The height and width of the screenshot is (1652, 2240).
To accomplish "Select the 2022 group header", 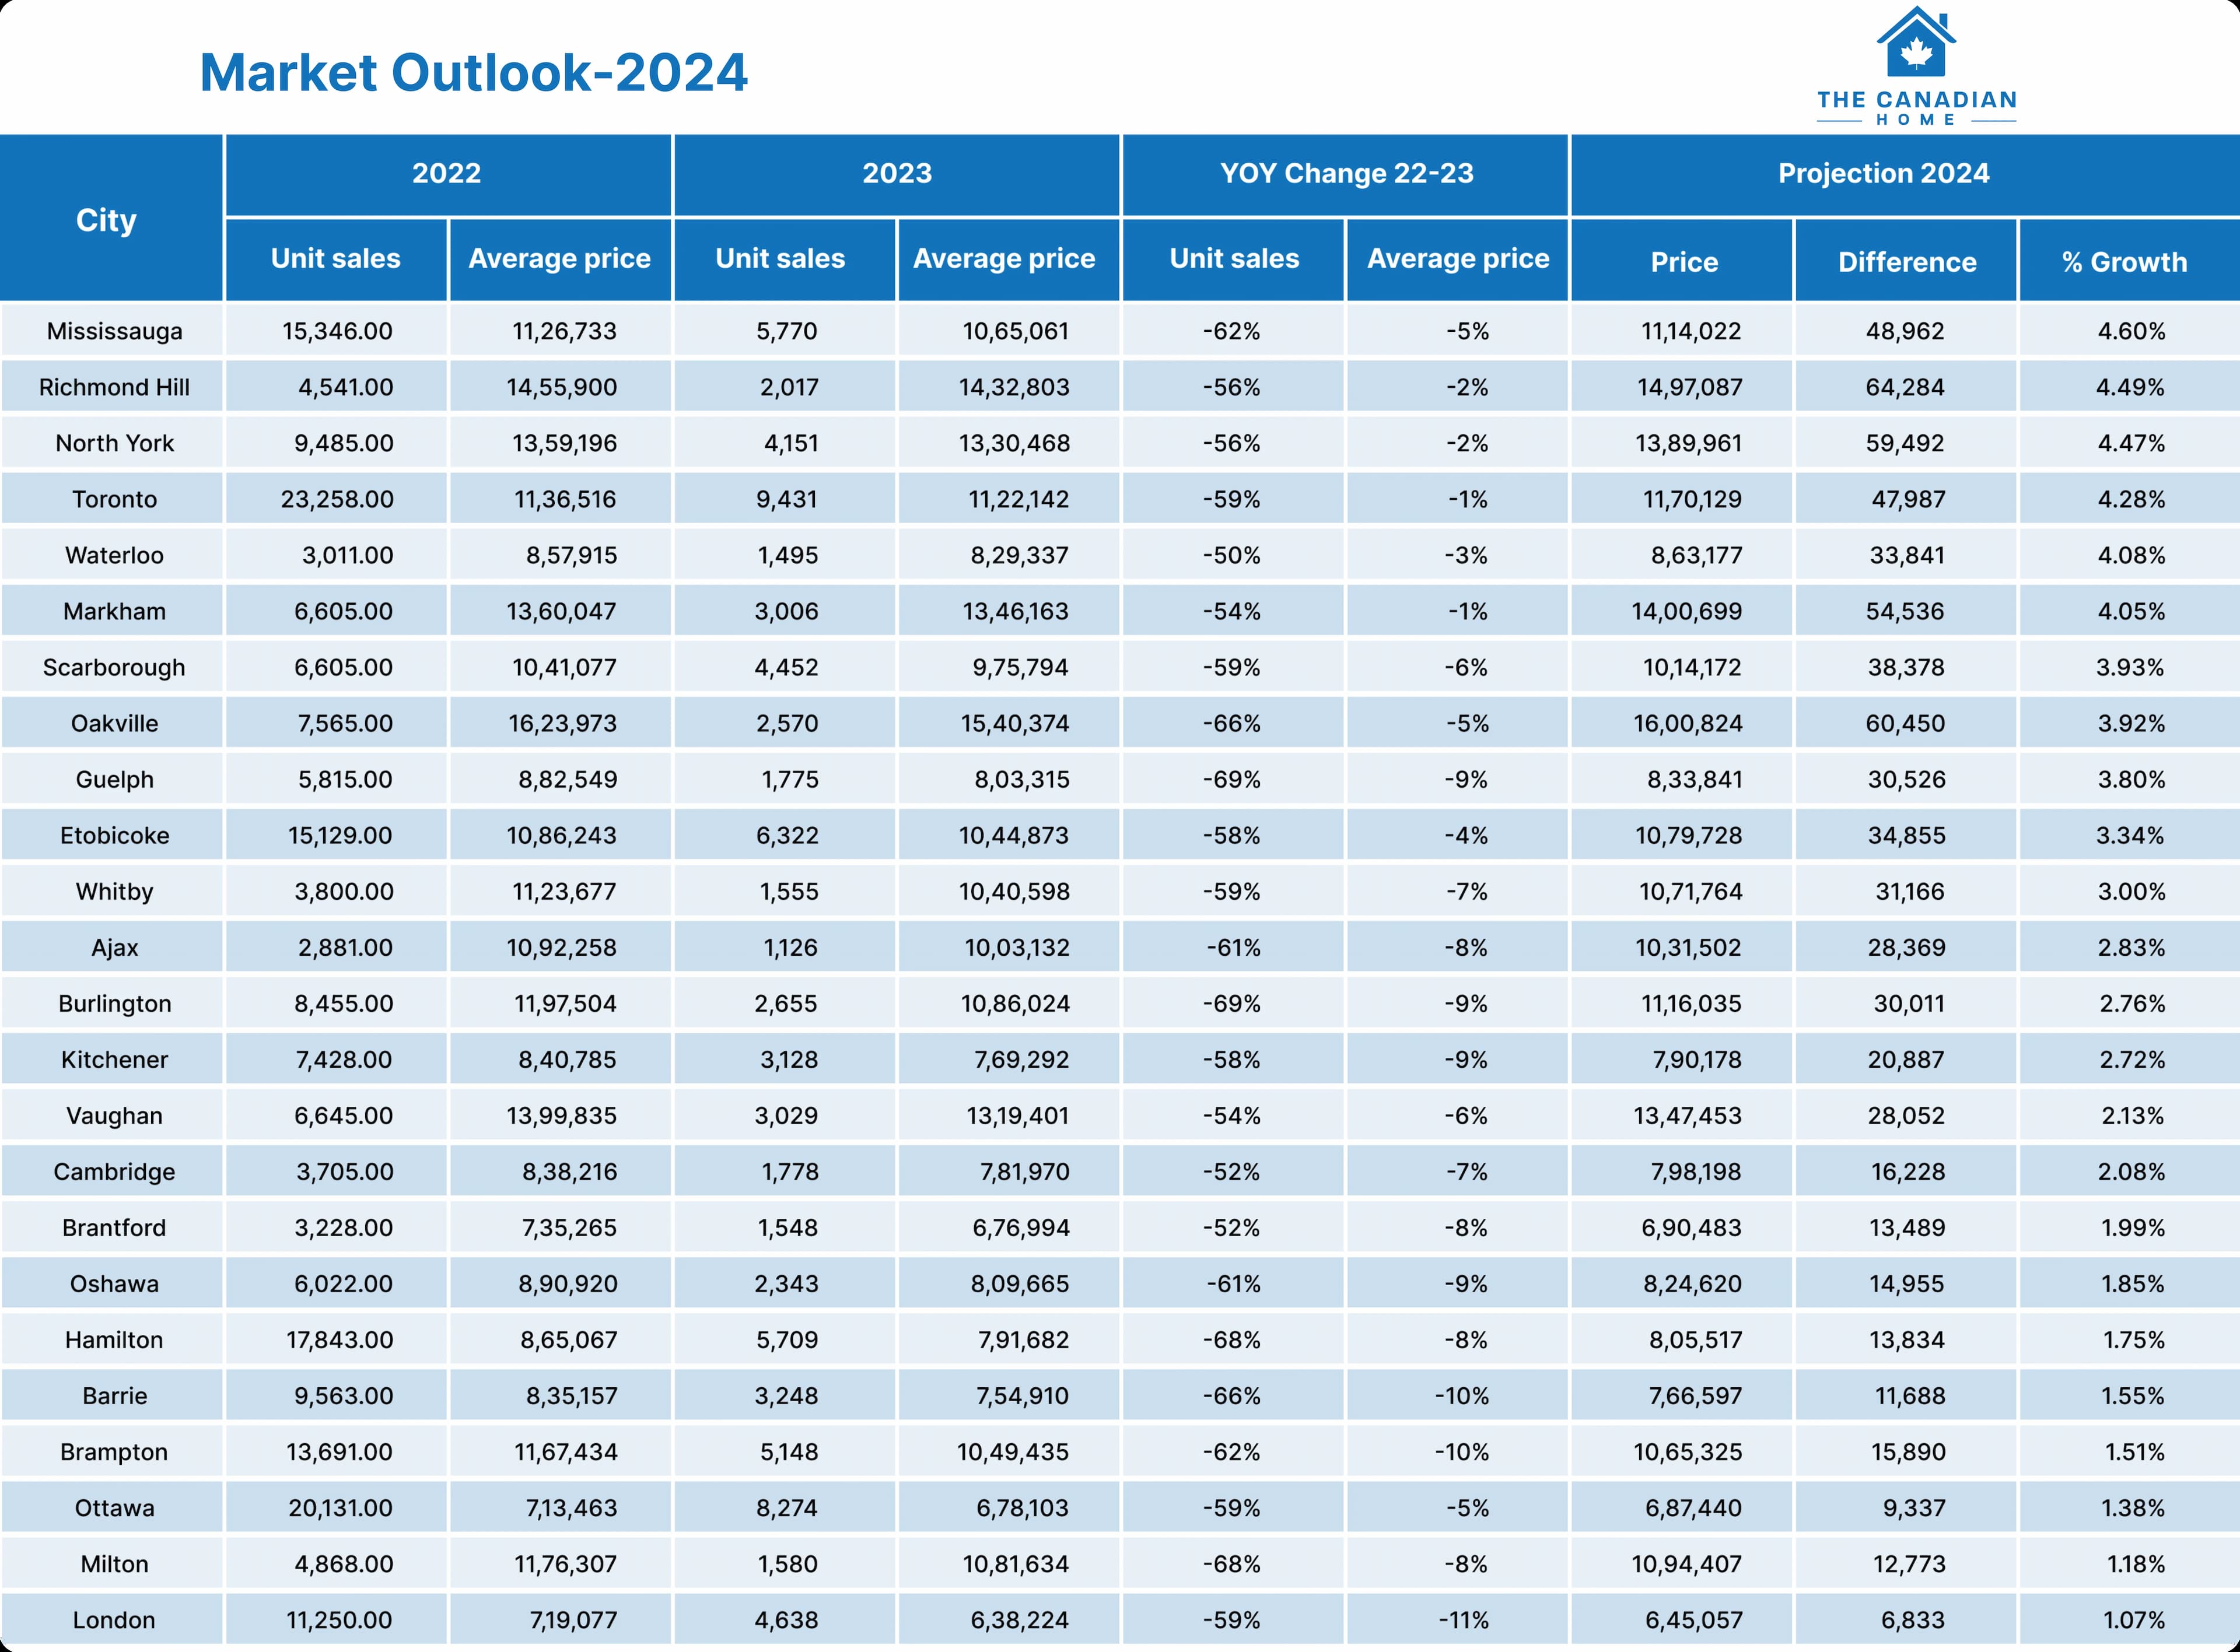I will 447,174.
